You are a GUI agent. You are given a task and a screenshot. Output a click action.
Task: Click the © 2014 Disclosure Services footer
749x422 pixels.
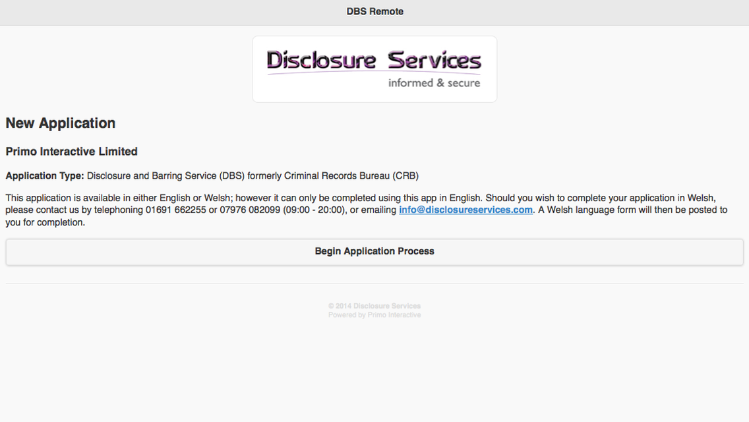coord(374,306)
